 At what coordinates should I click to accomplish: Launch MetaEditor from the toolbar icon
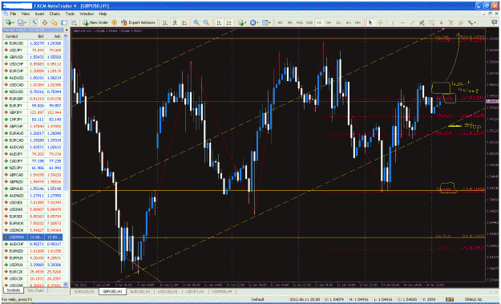pyautogui.click(x=114, y=22)
